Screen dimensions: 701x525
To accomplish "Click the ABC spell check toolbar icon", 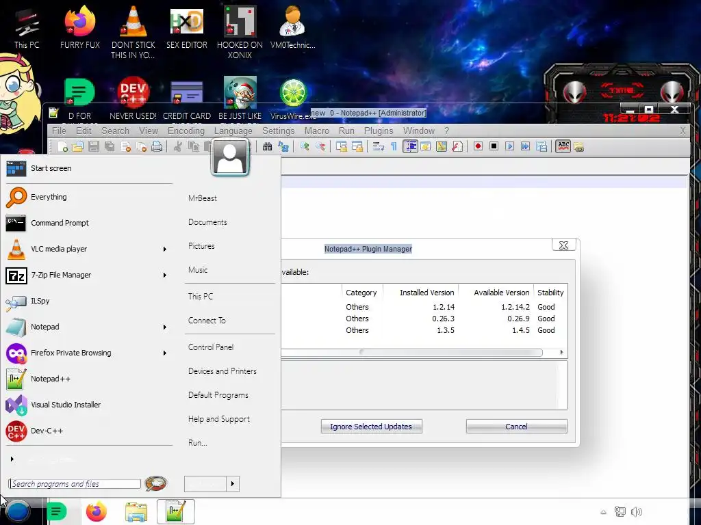I will click(x=563, y=146).
